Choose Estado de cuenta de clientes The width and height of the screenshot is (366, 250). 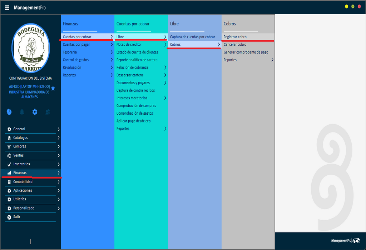pyautogui.click(x=137, y=52)
